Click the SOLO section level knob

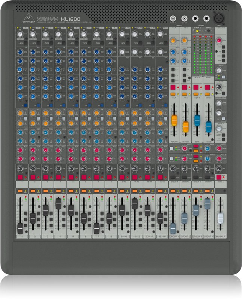click(x=219, y=71)
